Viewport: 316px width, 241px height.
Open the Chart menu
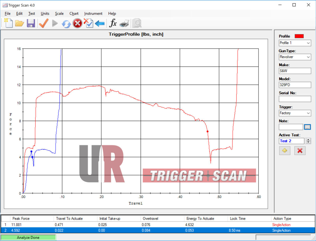(74, 13)
